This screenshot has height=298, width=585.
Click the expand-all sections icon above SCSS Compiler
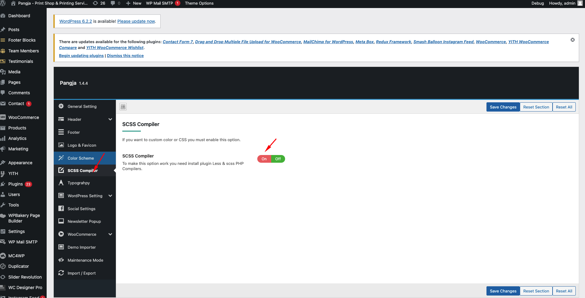123,107
